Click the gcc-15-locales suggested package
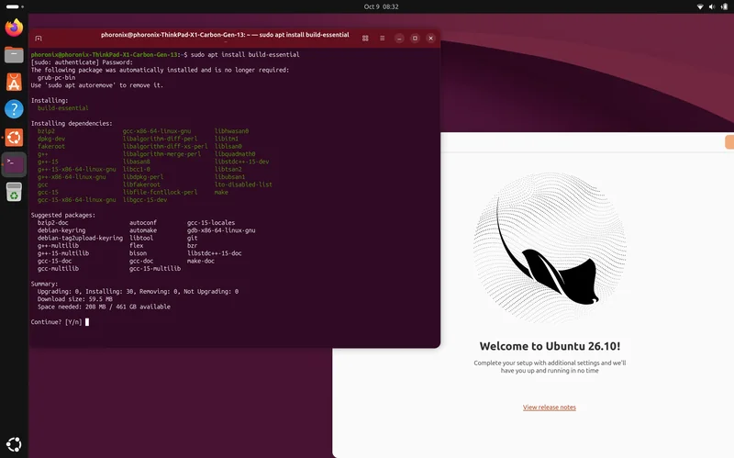The width and height of the screenshot is (734, 458). point(211,223)
